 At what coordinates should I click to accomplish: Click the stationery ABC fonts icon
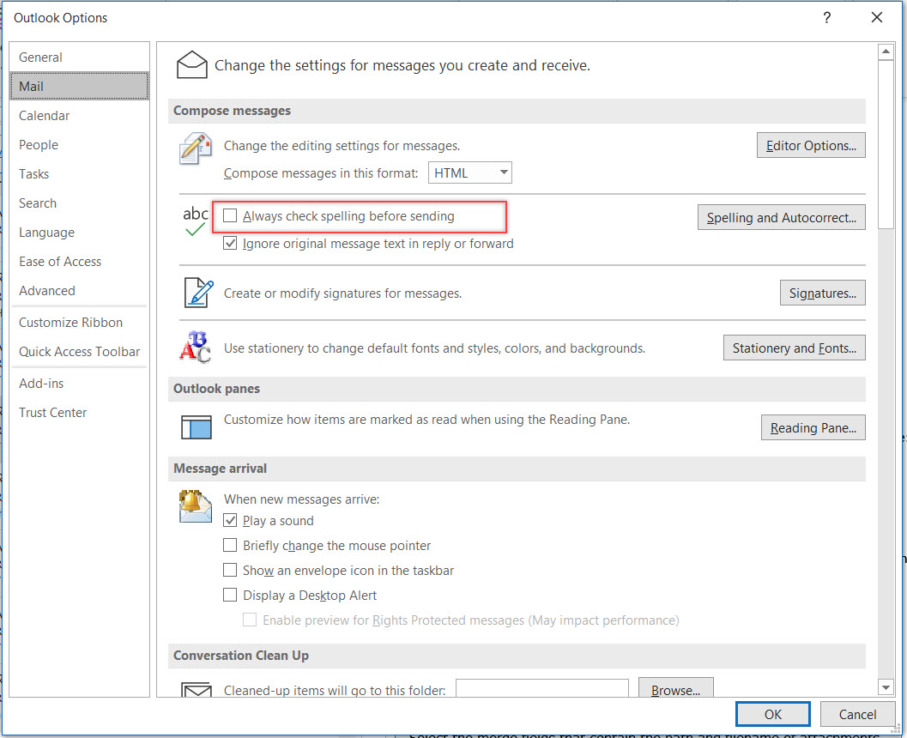(195, 347)
